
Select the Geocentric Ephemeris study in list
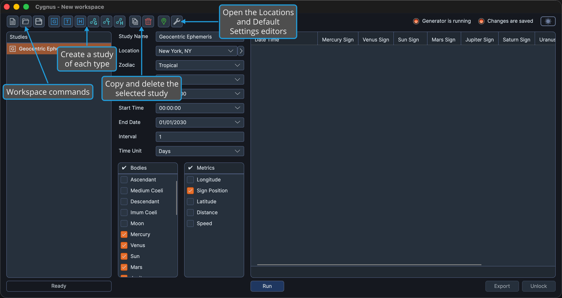click(59, 49)
